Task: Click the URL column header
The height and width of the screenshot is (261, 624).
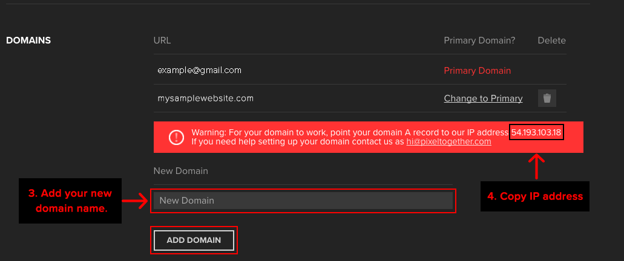Action: point(162,40)
